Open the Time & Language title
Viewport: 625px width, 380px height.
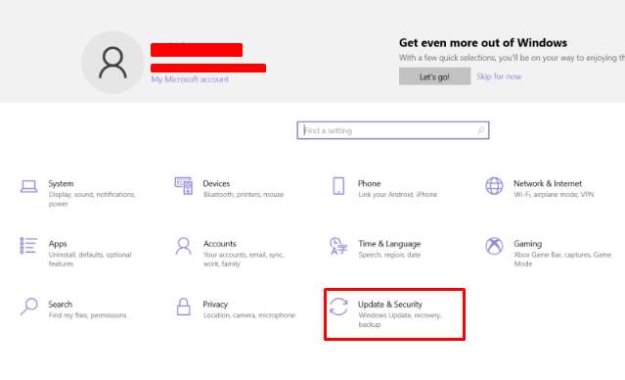click(389, 244)
